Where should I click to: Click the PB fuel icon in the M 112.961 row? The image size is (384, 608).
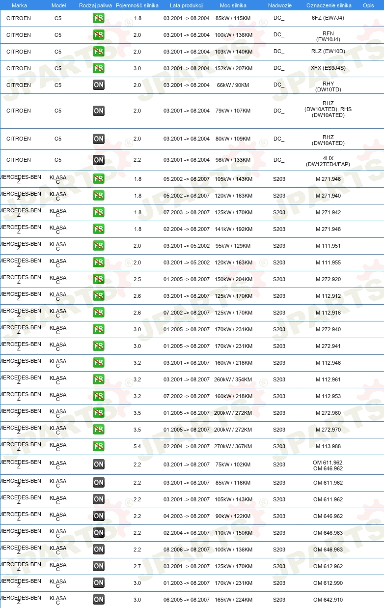click(x=99, y=379)
